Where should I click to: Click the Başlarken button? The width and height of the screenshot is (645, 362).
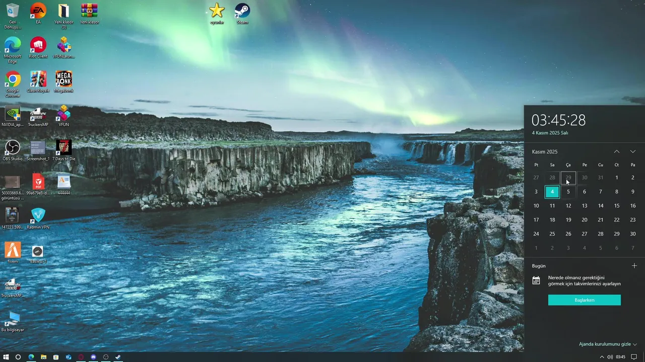point(585,300)
